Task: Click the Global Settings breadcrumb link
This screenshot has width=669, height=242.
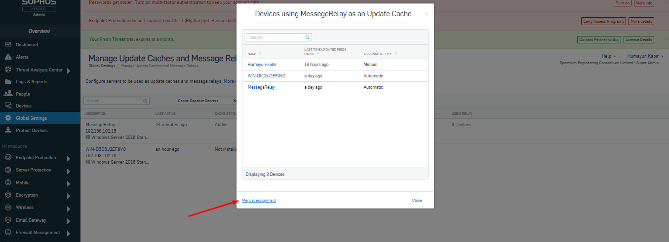Action: click(102, 66)
